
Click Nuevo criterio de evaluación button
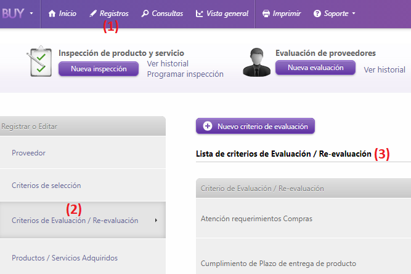pos(255,126)
